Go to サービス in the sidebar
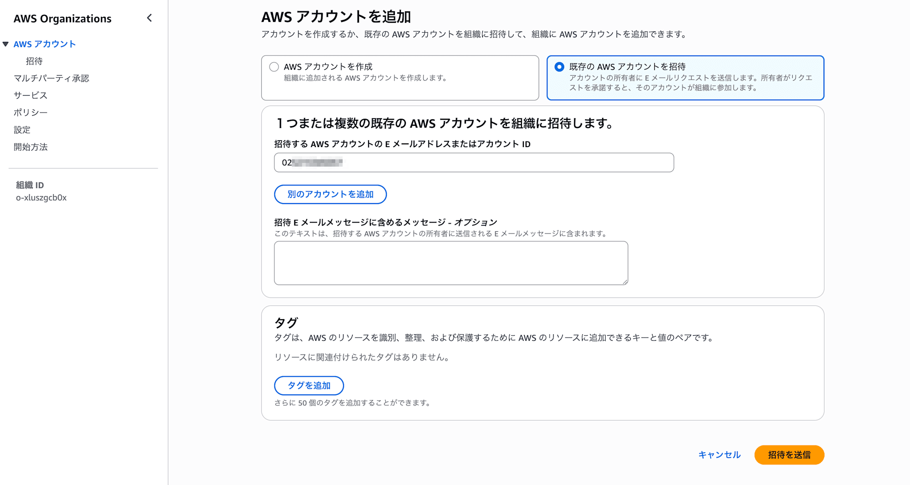Viewport: 910px width, 485px height. pyautogui.click(x=30, y=95)
